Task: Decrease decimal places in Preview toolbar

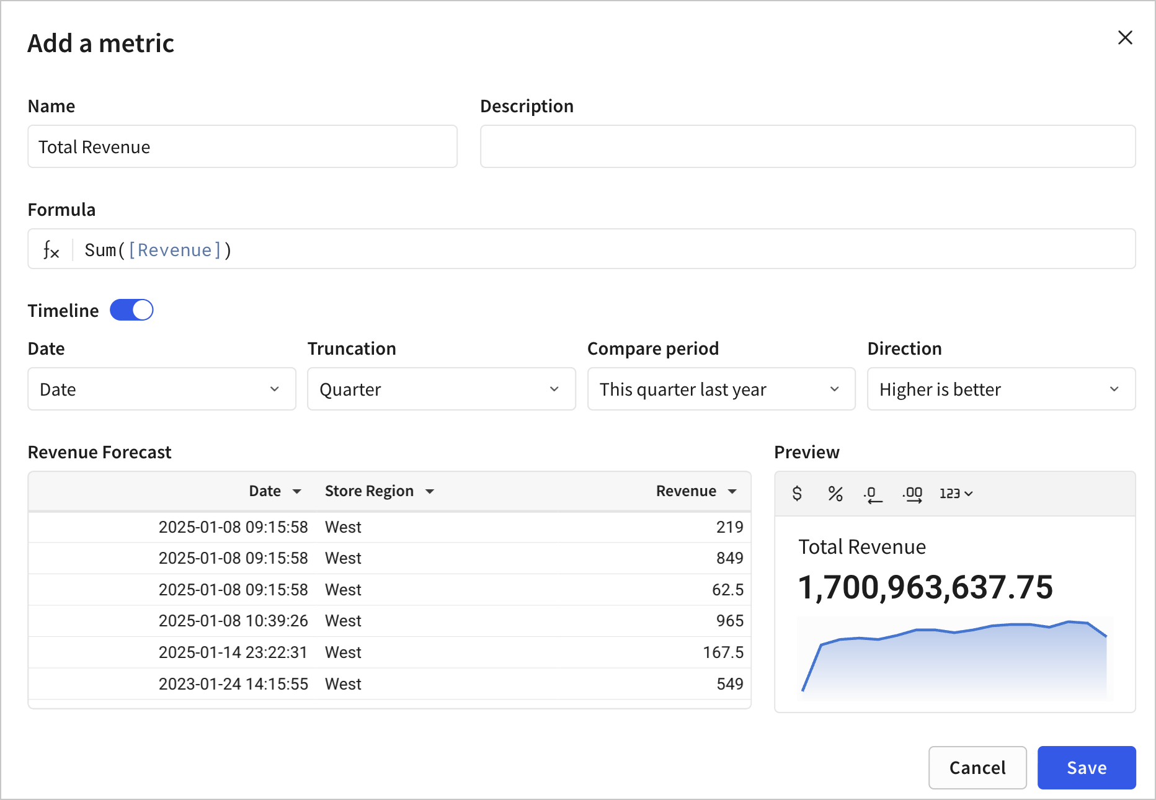Action: (873, 494)
